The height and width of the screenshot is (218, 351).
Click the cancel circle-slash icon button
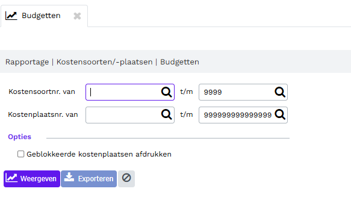(x=126, y=179)
